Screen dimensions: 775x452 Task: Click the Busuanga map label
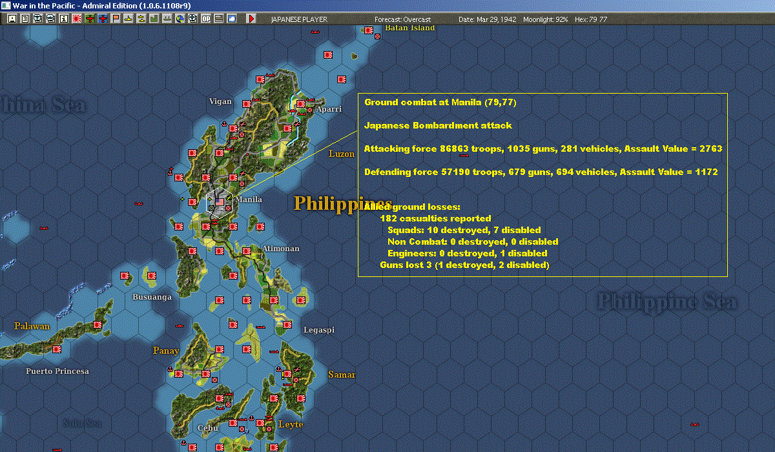coord(152,297)
